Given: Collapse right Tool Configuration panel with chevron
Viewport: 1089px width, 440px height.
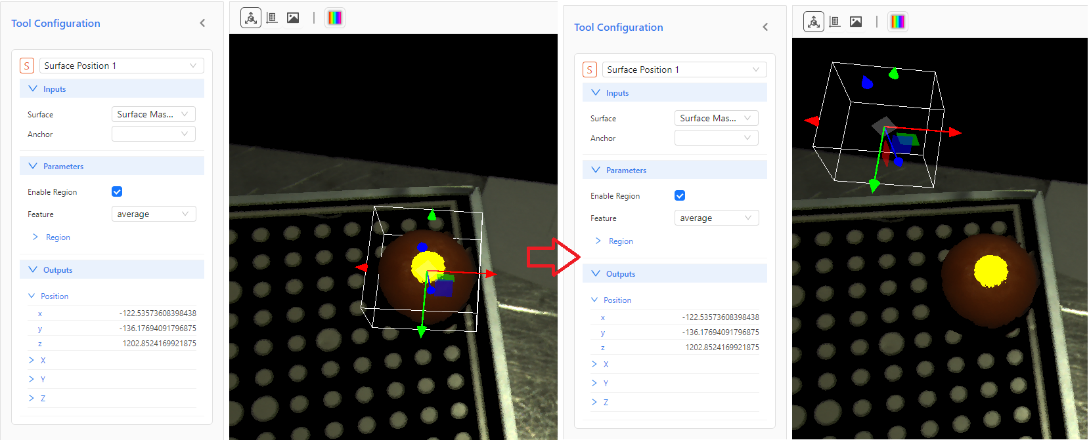Looking at the screenshot, I should click(x=765, y=27).
